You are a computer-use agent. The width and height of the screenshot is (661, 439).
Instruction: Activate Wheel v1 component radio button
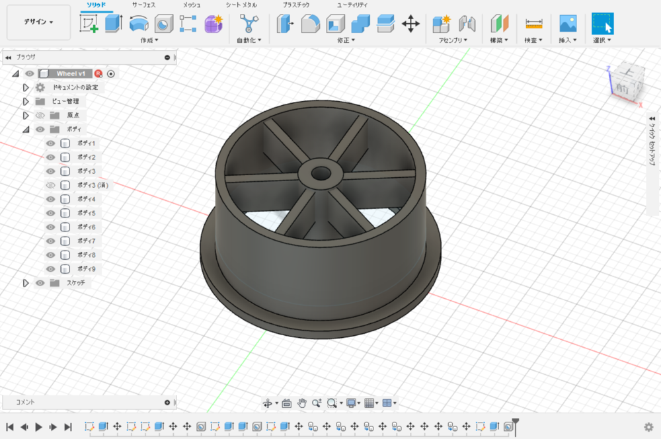pyautogui.click(x=111, y=74)
